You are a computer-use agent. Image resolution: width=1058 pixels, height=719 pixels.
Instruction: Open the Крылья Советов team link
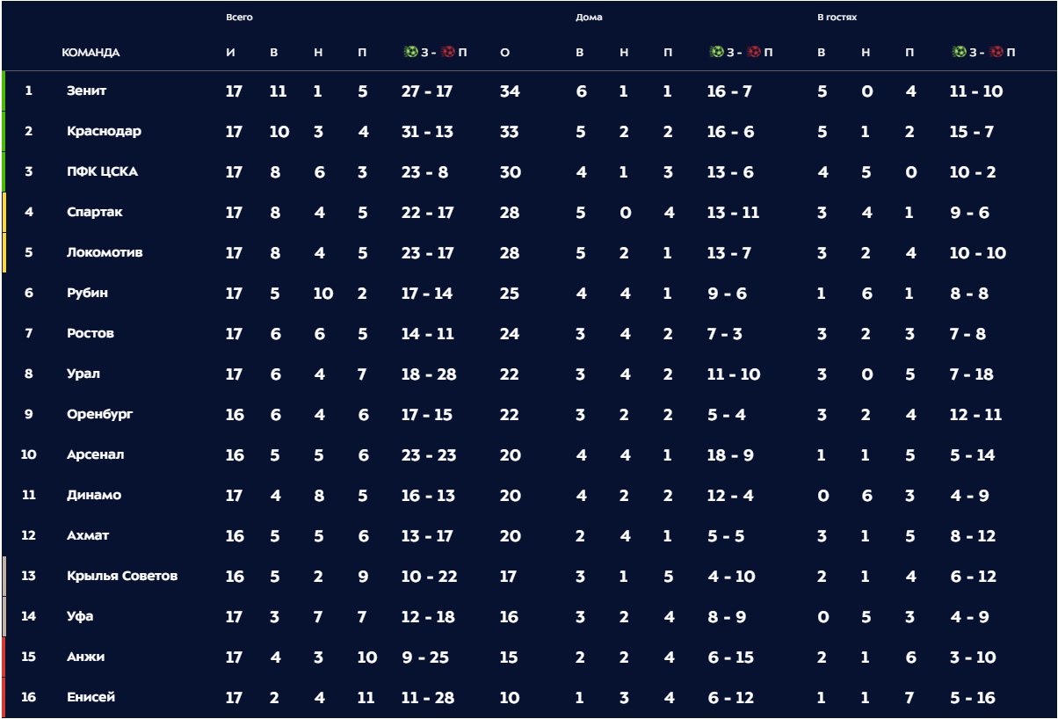point(122,576)
